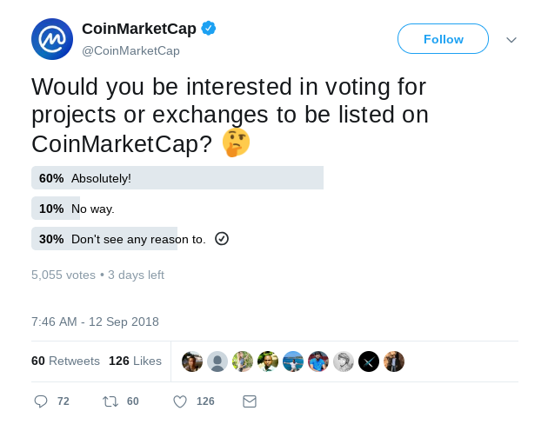Screen dimensions: 548x431
Task: Click the 7:46 AM - 12 Sep 2018 timestamp
Action: click(95, 322)
